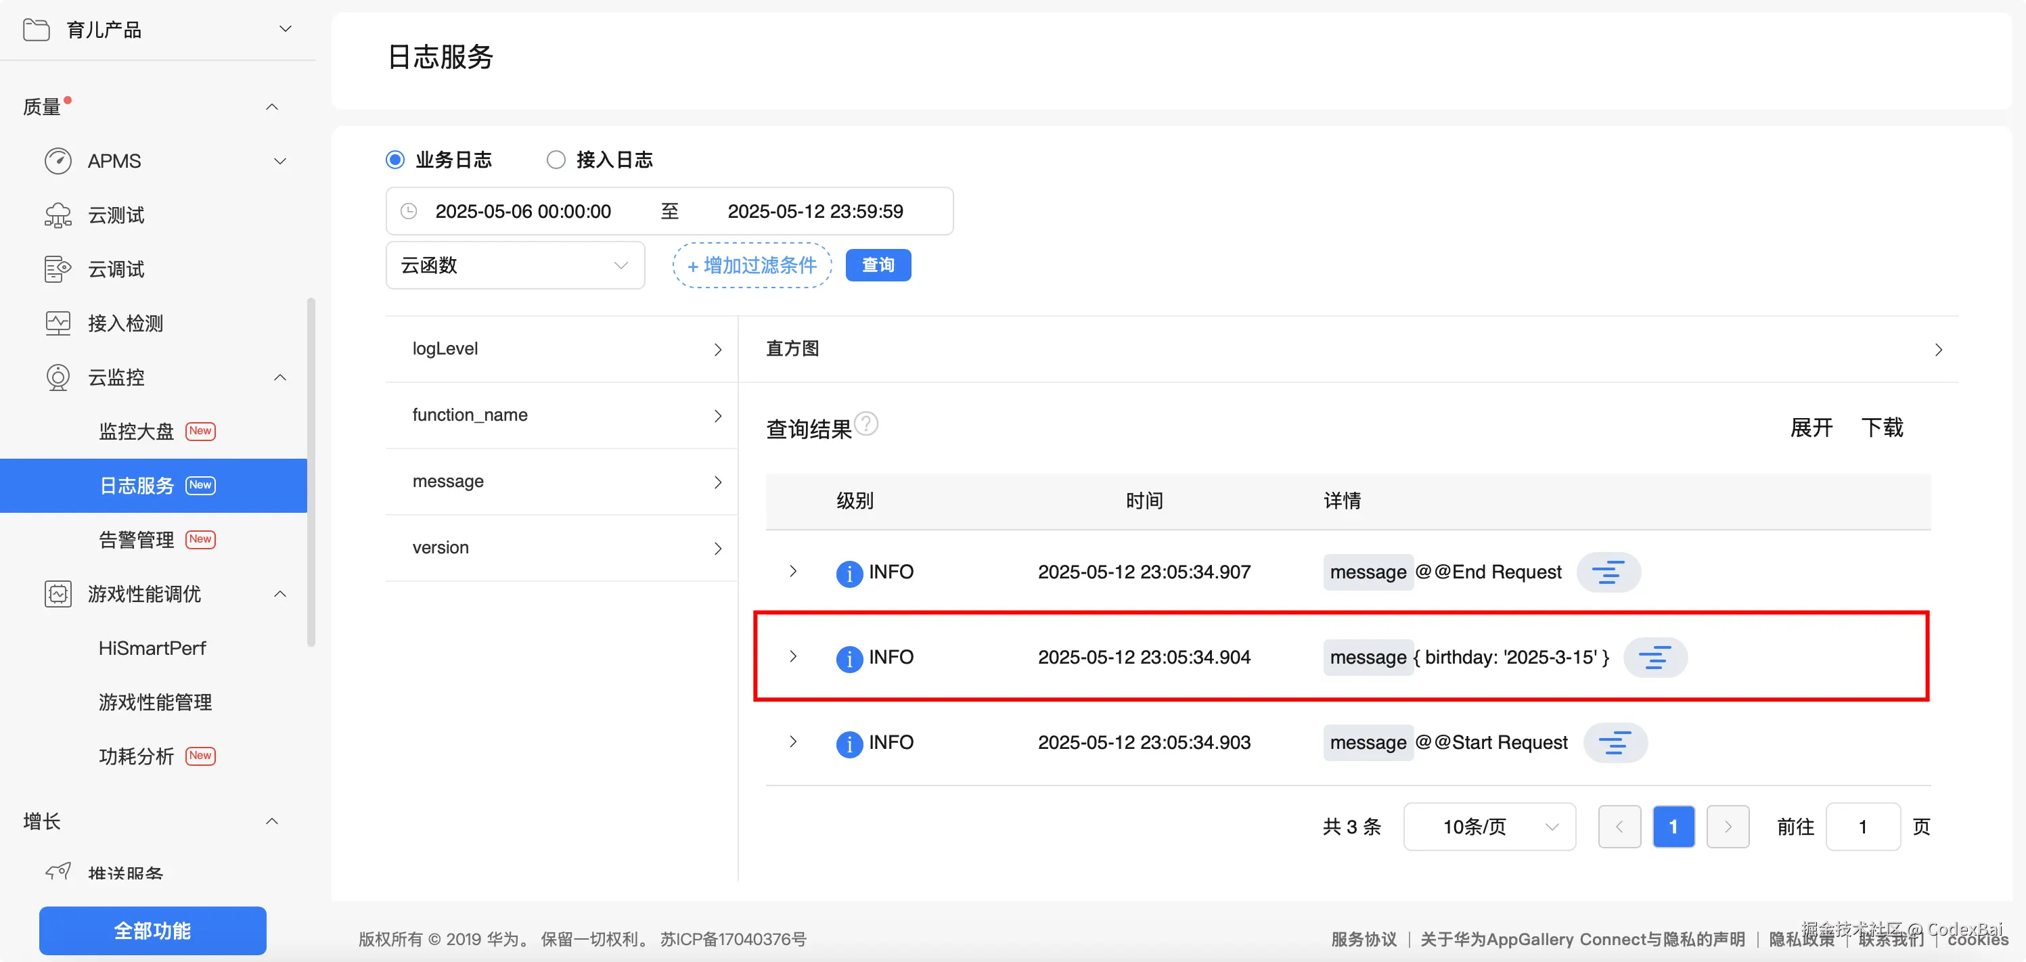Click the blue 查询 button
The height and width of the screenshot is (962, 2026).
tap(878, 265)
